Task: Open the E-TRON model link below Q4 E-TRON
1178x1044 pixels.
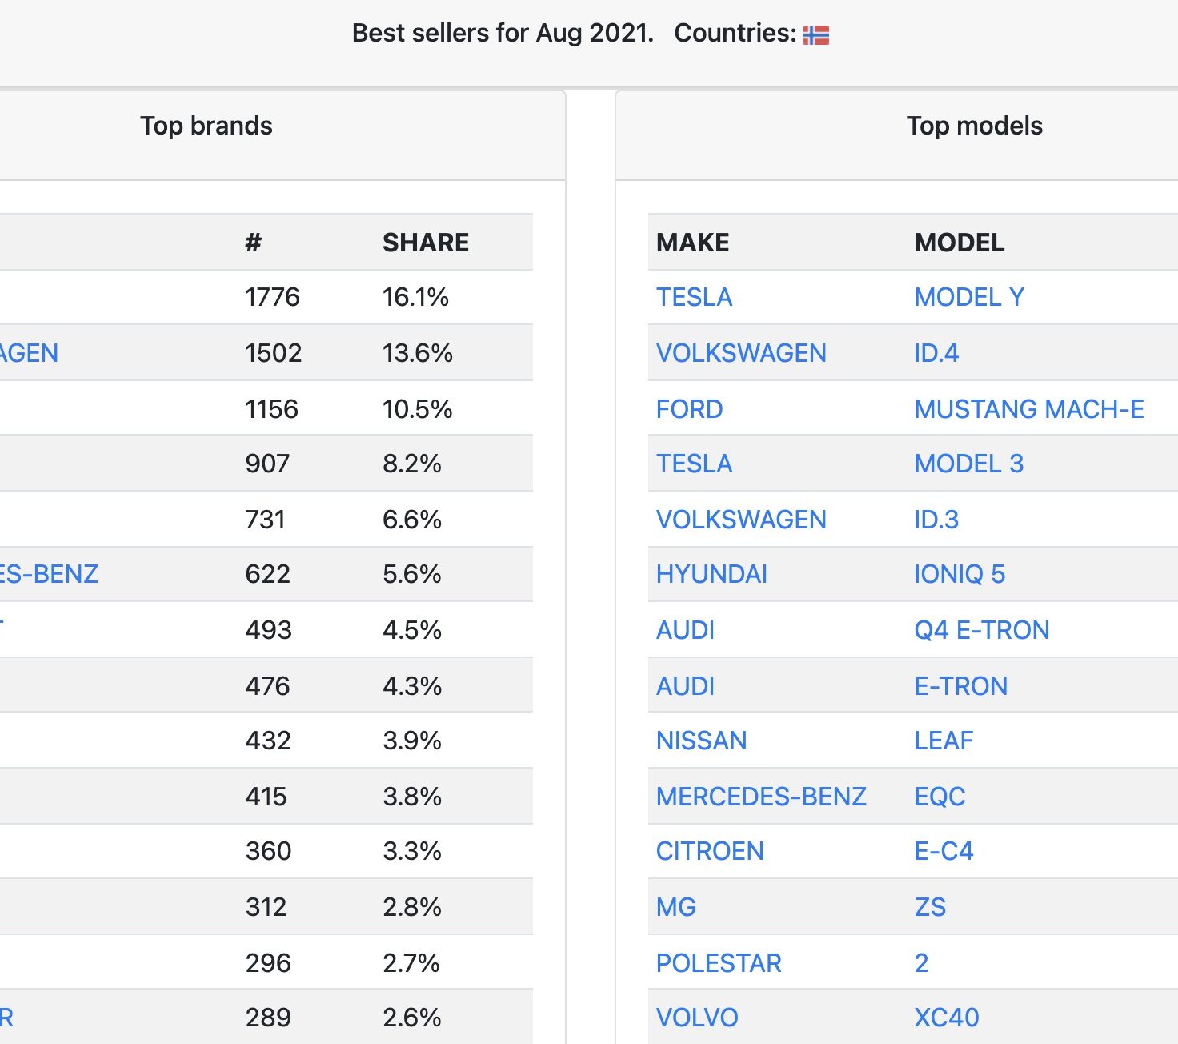Action: [961, 686]
